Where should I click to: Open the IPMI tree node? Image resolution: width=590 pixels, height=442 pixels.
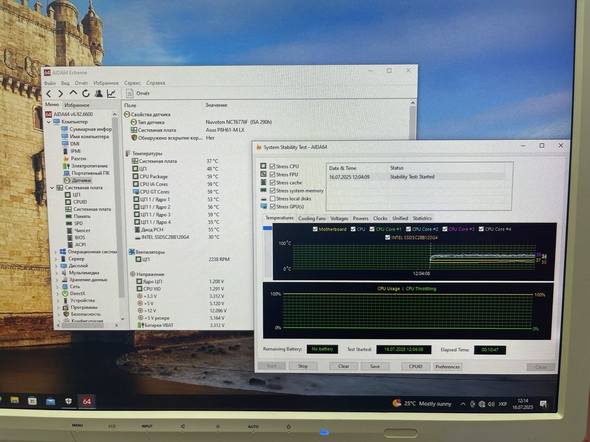click(x=71, y=151)
